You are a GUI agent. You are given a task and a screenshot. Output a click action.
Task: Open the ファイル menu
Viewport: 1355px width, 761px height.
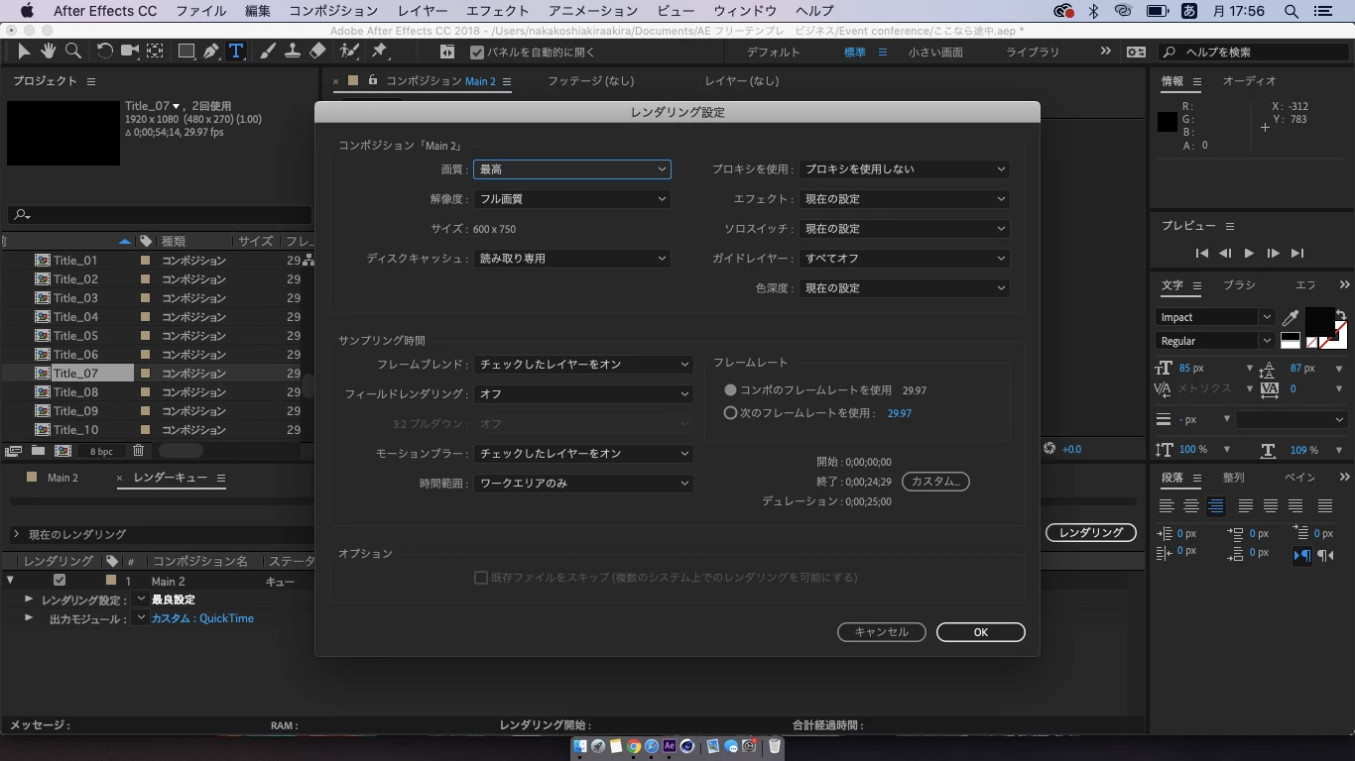click(200, 11)
